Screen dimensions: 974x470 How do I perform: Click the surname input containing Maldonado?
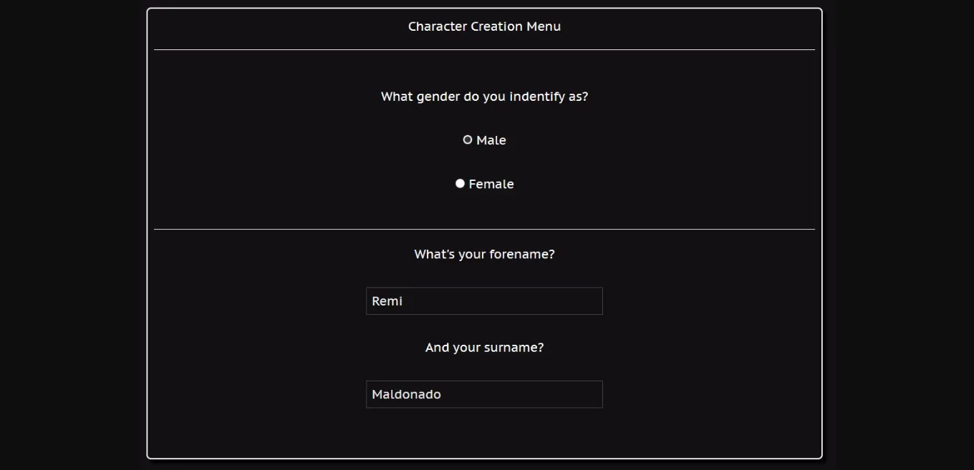click(x=484, y=394)
